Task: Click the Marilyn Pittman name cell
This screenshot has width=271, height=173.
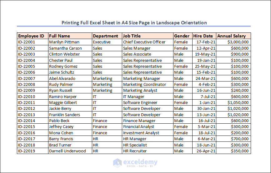Action: coord(70,42)
